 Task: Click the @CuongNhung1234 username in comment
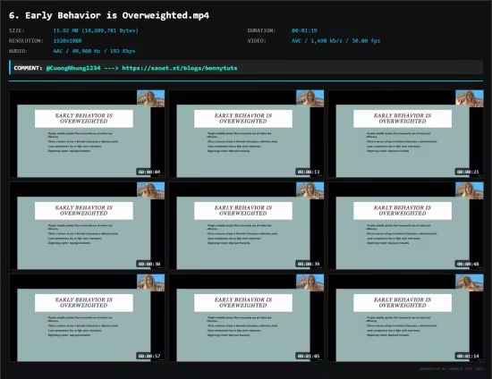[73, 68]
